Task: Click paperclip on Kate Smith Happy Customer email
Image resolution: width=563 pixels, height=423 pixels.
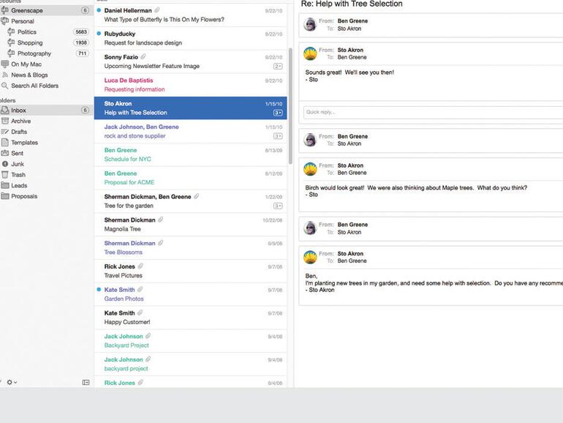Action: tap(140, 312)
